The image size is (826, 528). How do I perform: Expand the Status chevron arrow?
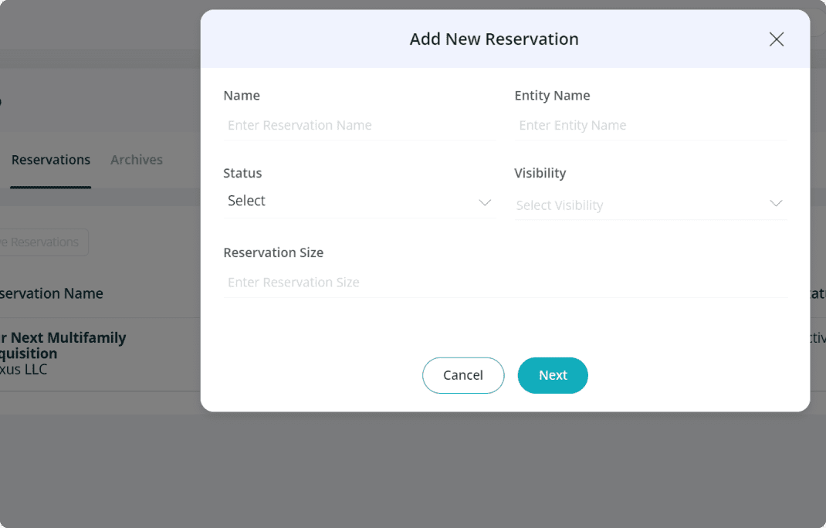pos(485,202)
